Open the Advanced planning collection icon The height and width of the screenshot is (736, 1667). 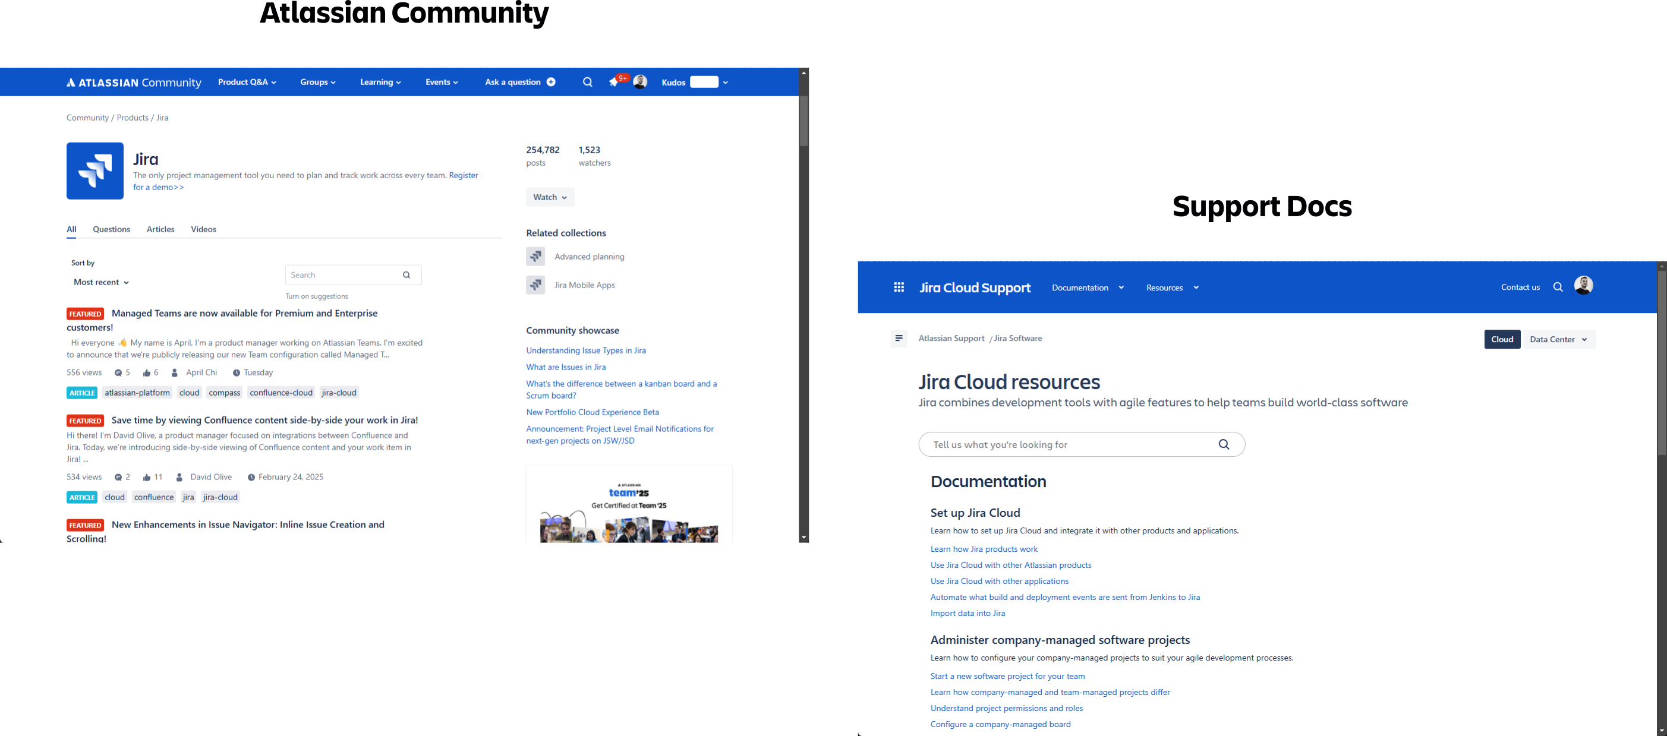point(535,257)
